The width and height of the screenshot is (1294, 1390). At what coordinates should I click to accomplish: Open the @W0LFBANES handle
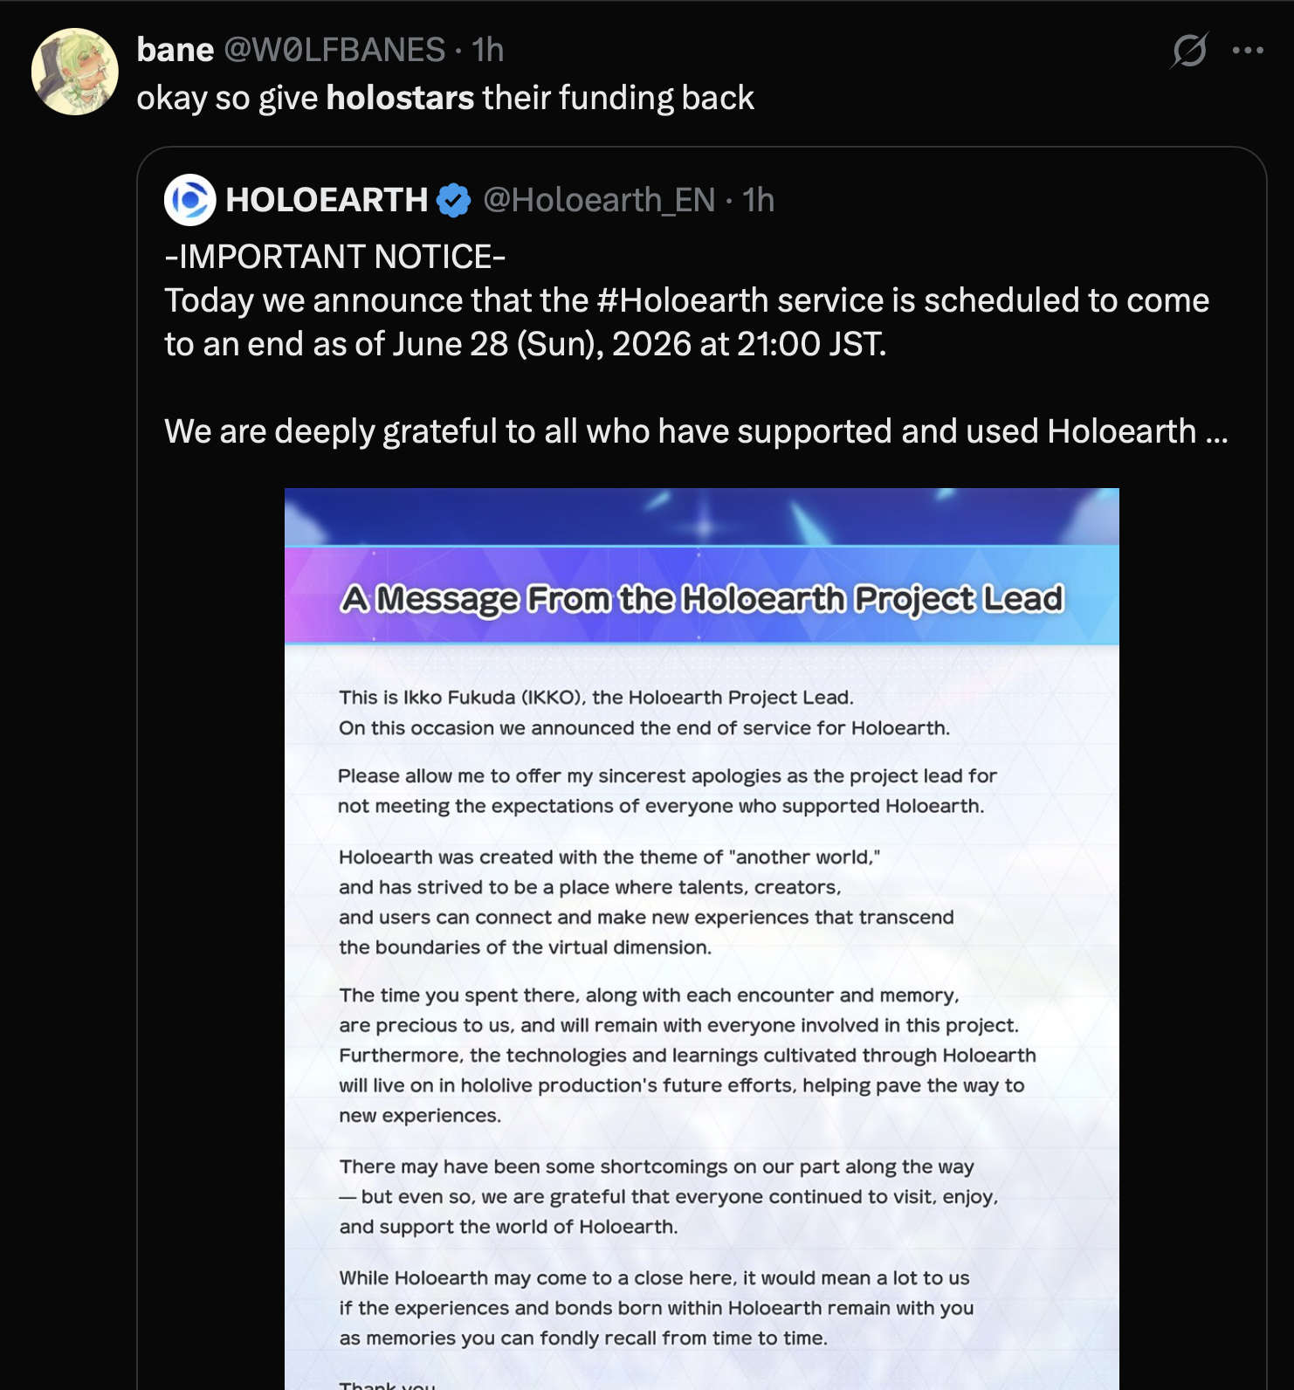click(x=335, y=50)
